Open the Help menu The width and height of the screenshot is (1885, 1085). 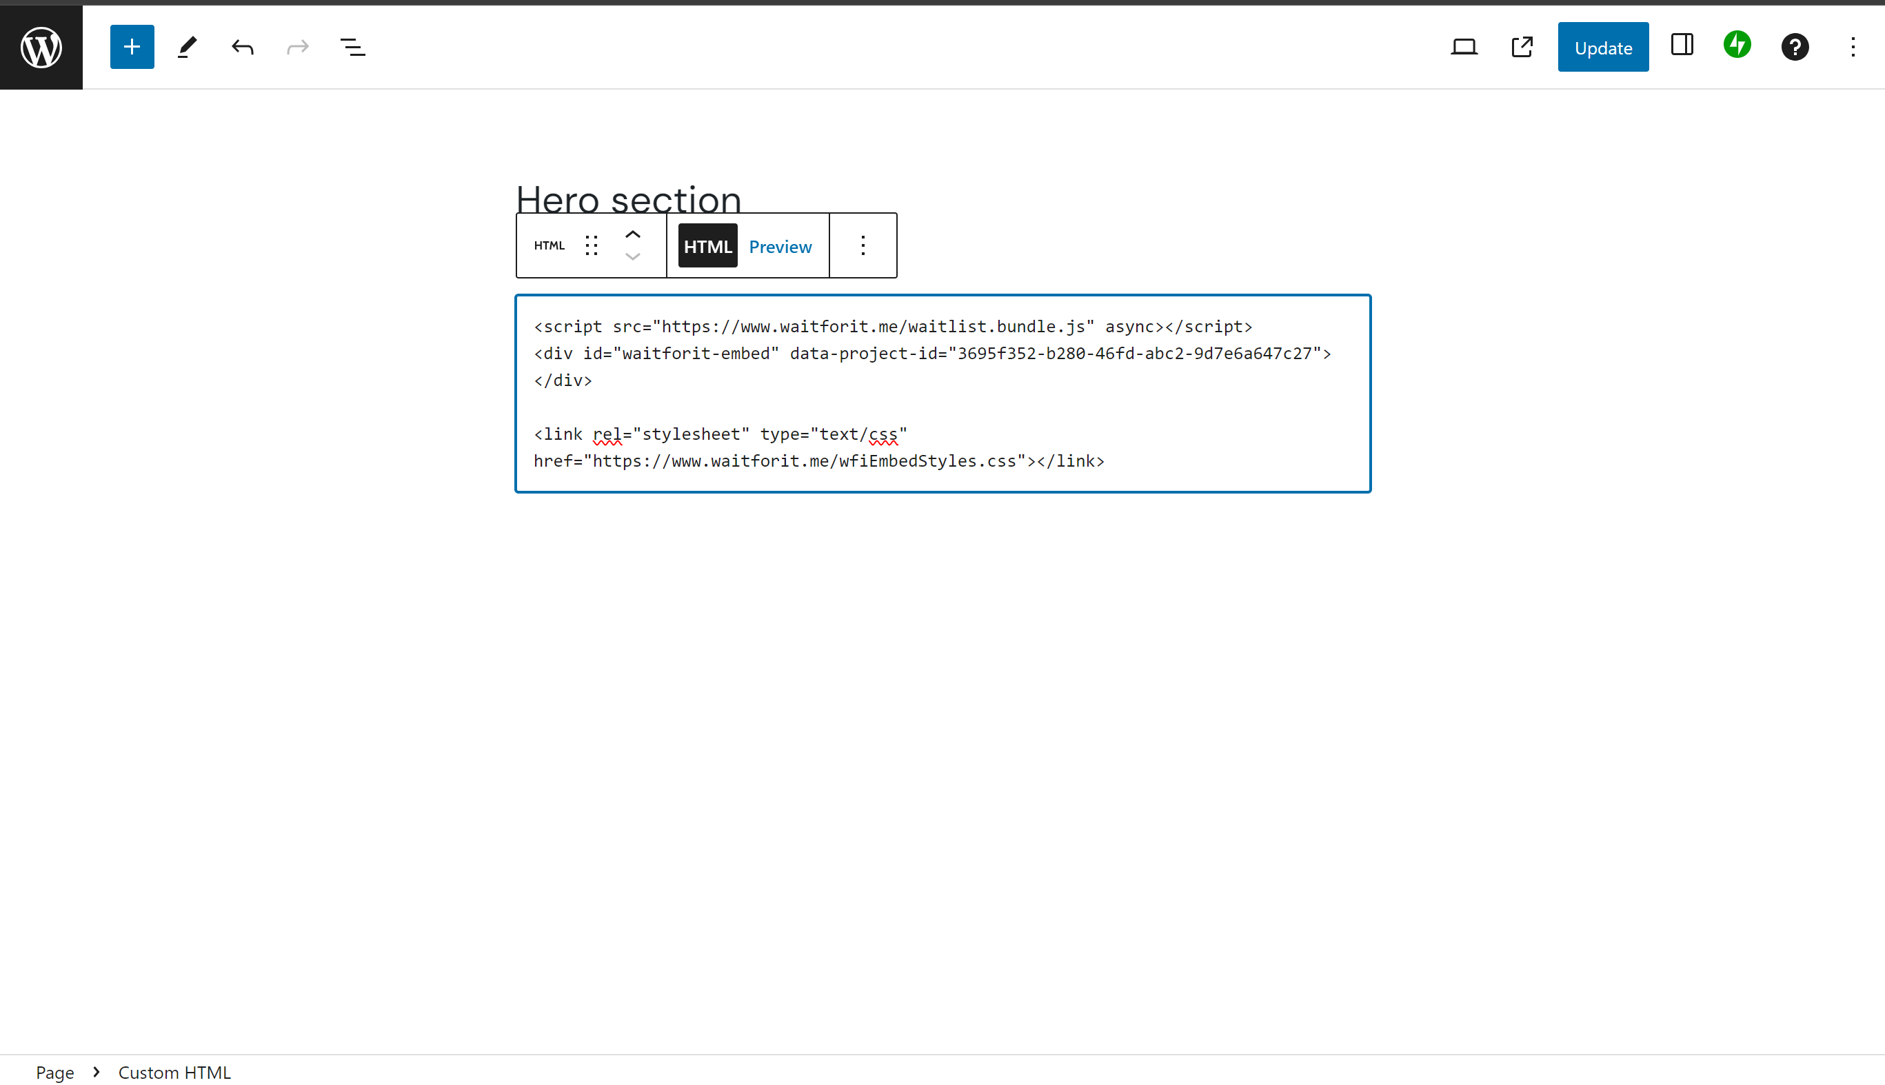click(1795, 47)
